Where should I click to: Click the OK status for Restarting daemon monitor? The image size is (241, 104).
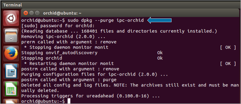click(x=228, y=63)
